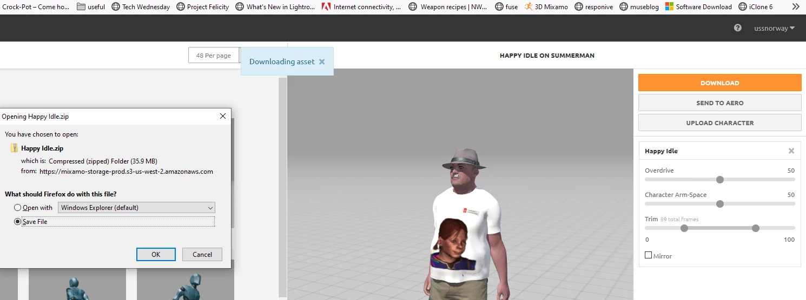Click the SEND TO AERO button
Viewport: 806px width, 300px height.
tap(719, 103)
